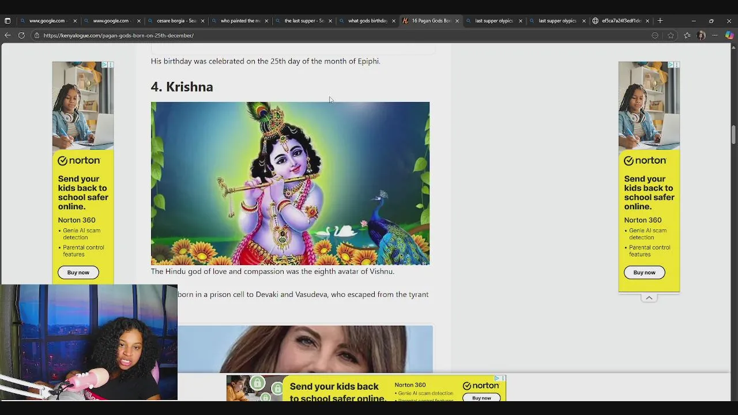Close the '16 Pagan Gods' tab

click(457, 21)
